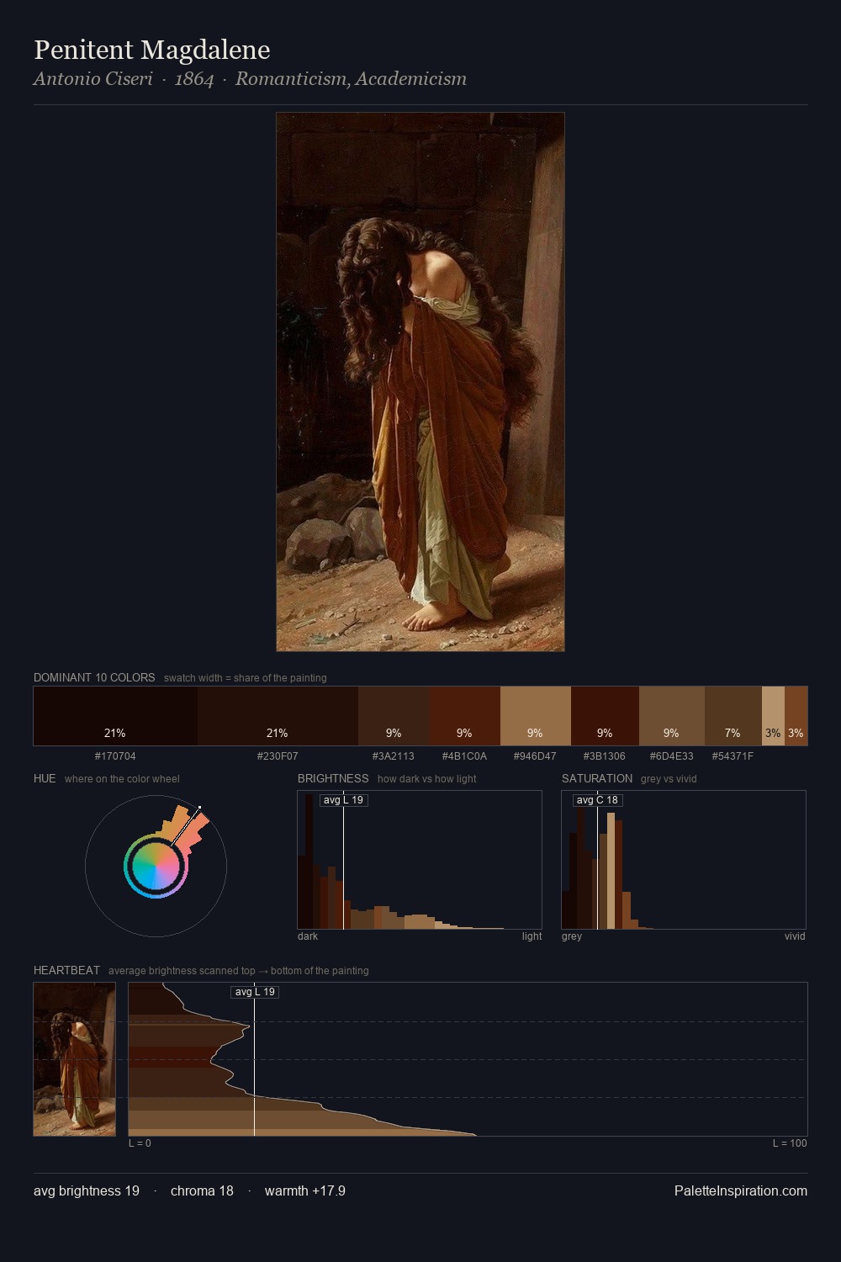The width and height of the screenshot is (841, 1262).
Task: Pick the #3A2113 color swatch
Action: [x=394, y=716]
